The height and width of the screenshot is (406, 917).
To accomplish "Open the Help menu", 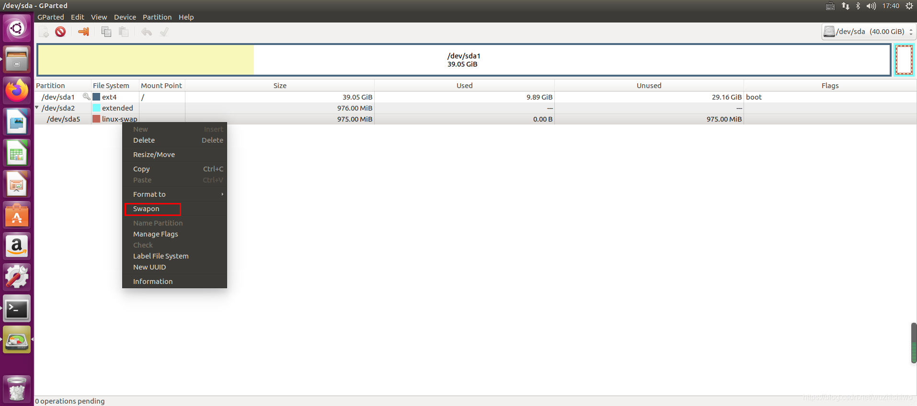I will (x=186, y=17).
